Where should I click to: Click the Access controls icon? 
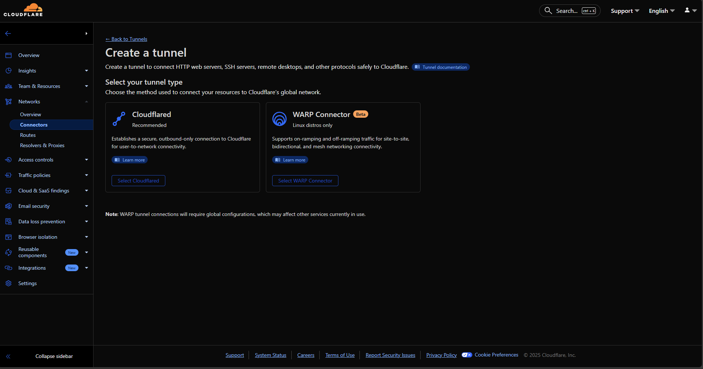tap(8, 160)
